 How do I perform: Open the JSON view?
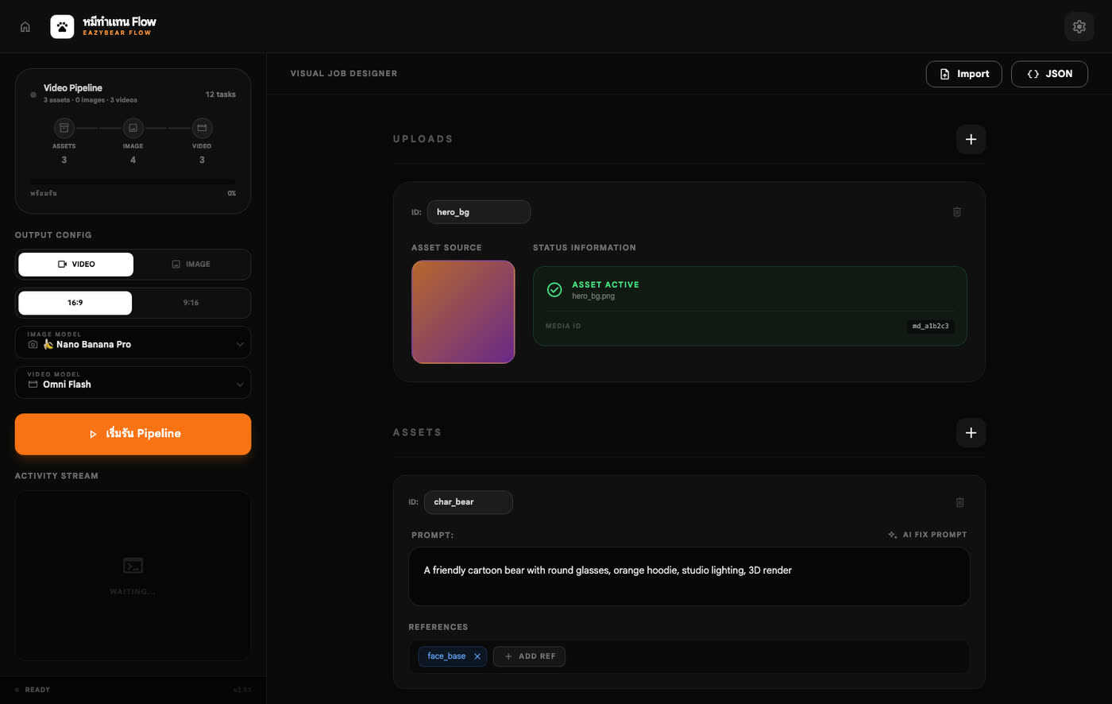click(1049, 74)
